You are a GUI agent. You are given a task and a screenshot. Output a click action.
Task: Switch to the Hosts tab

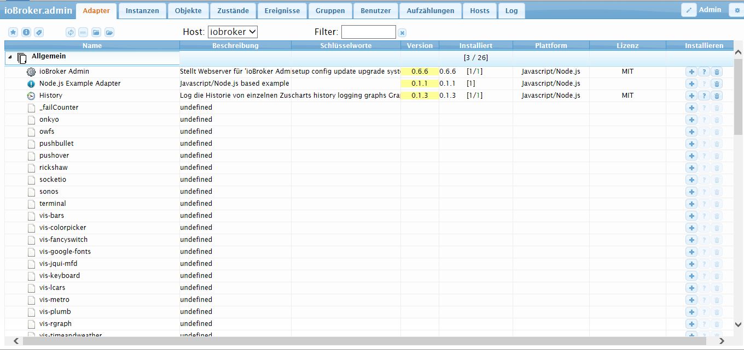pos(480,11)
